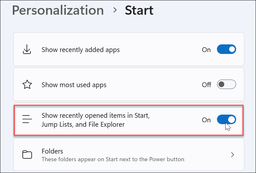Click 'Show recently opened items in Start' text
Screen dimensions: 256x173
(x=96, y=116)
